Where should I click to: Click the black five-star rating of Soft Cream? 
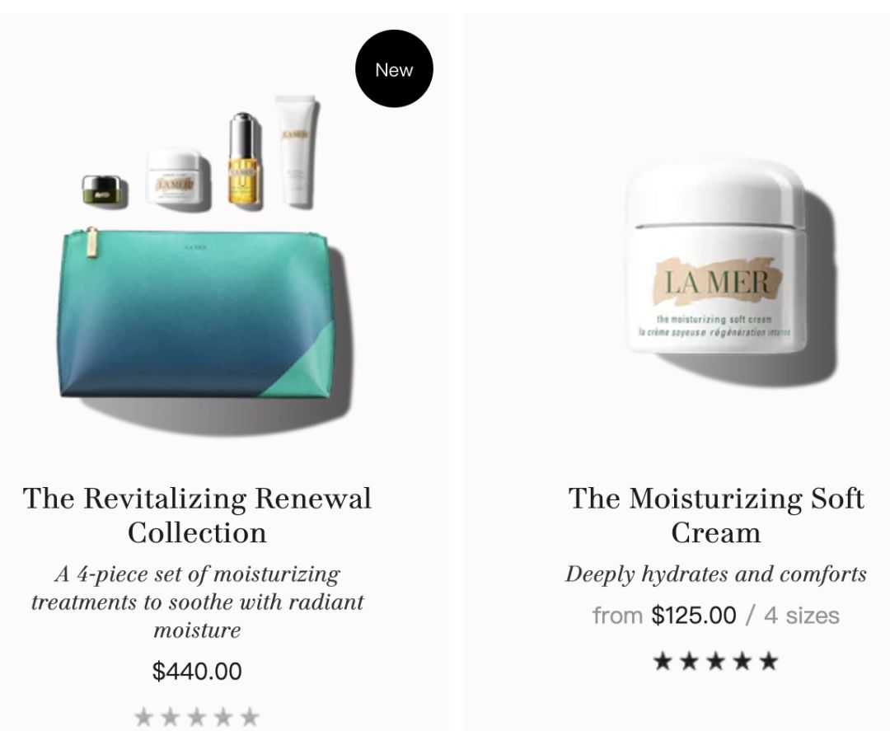716,661
